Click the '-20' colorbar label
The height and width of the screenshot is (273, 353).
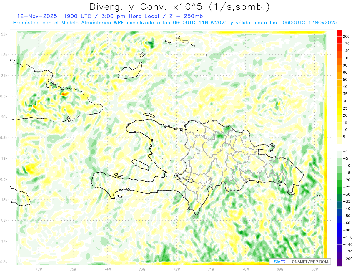tap(347, 180)
